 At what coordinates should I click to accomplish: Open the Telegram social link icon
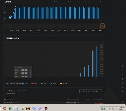point(122,66)
